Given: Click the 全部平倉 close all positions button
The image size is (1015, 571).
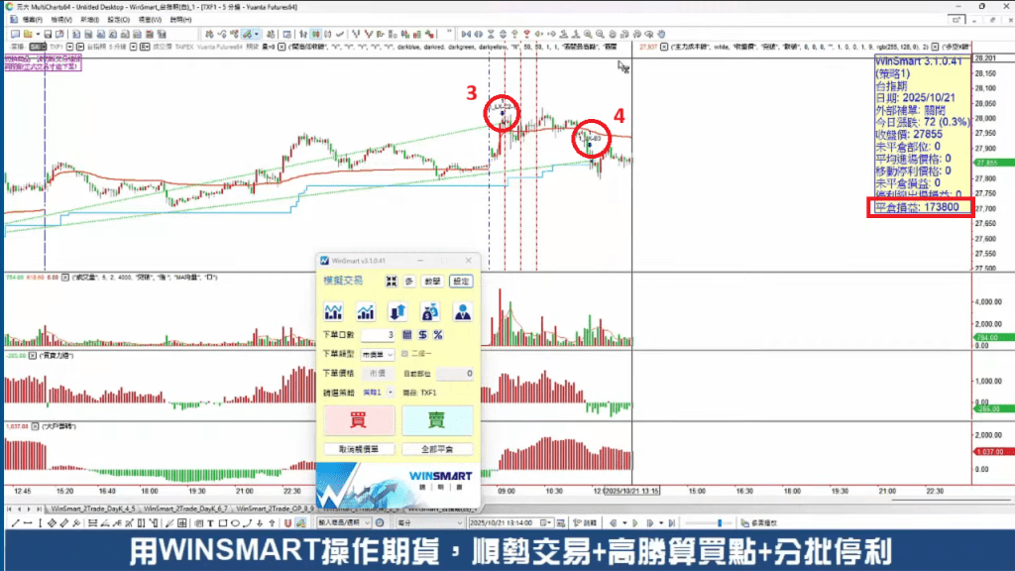Looking at the screenshot, I should [437, 449].
